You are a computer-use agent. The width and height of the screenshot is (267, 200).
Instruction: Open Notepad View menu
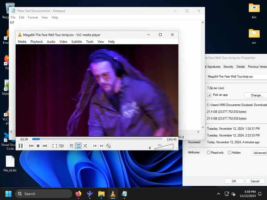point(45,17)
